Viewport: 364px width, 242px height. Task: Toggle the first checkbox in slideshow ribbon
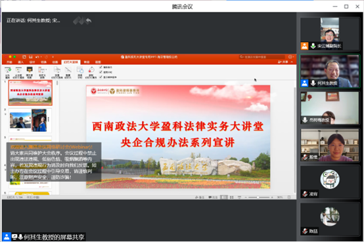coord(101,67)
